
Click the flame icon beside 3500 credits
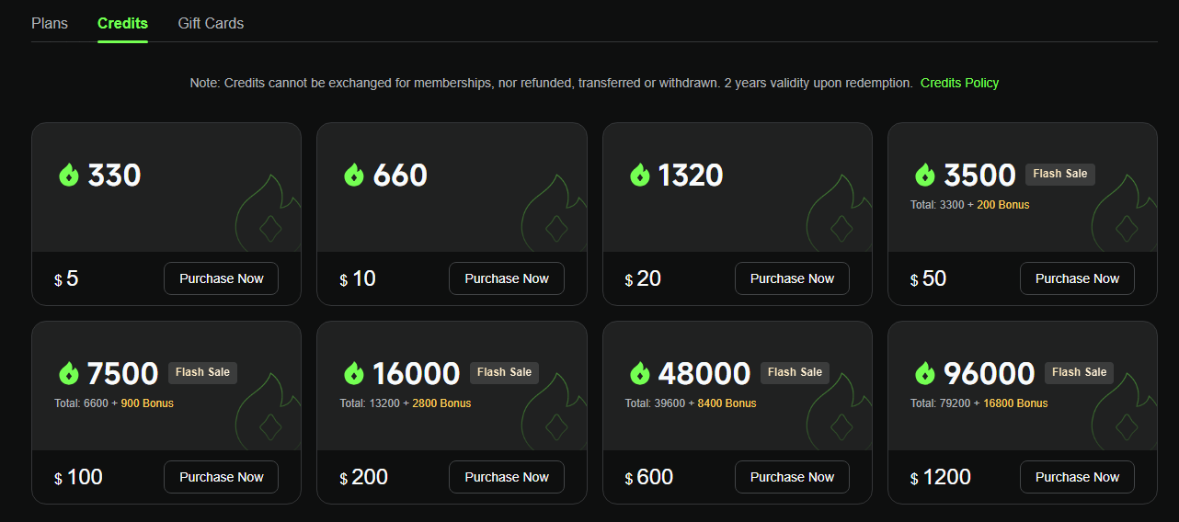tap(925, 175)
